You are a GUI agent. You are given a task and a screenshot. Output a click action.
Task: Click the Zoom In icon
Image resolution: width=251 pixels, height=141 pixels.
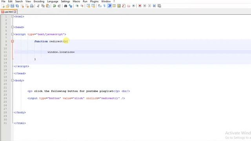(x=77, y=6)
